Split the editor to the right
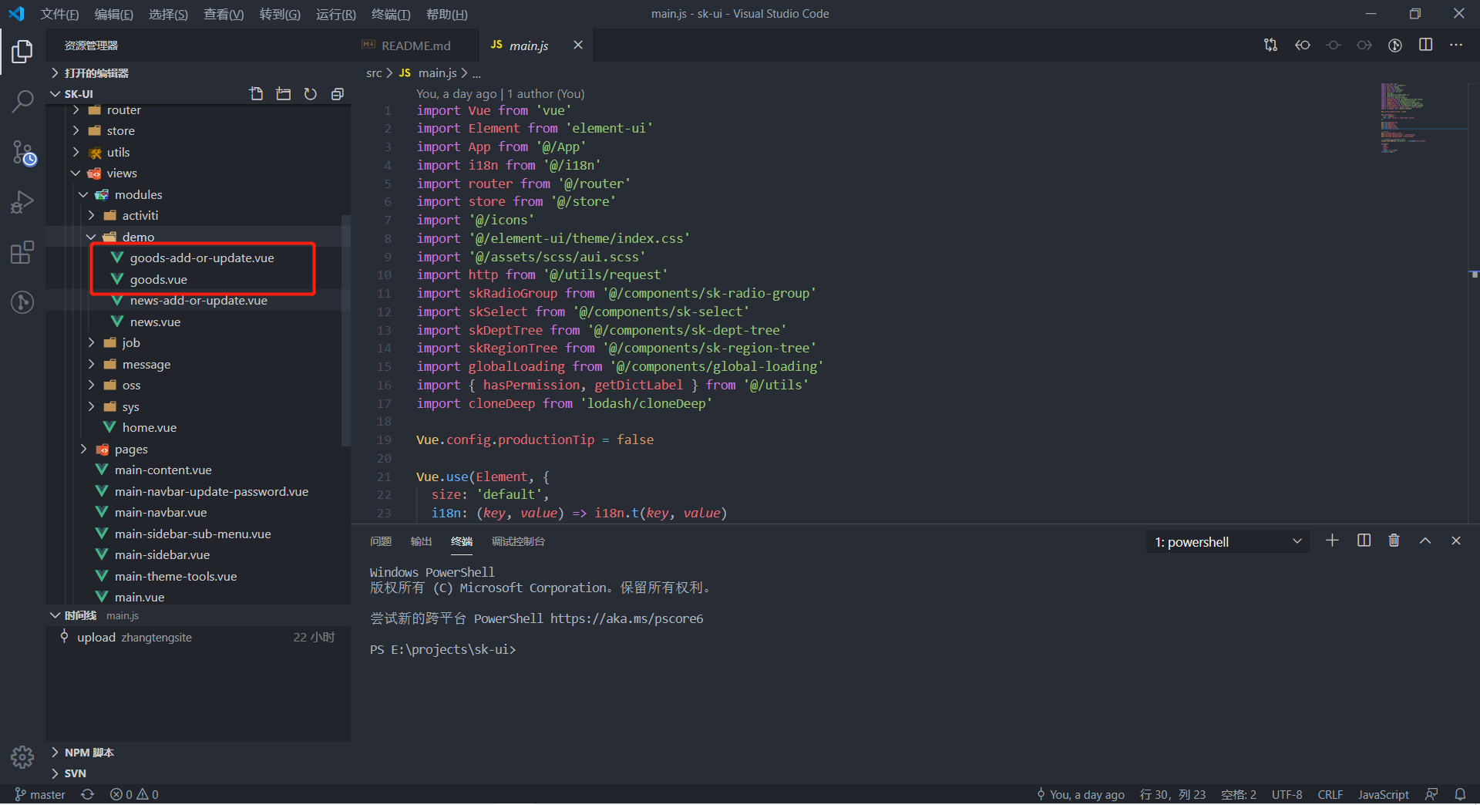 [1426, 45]
